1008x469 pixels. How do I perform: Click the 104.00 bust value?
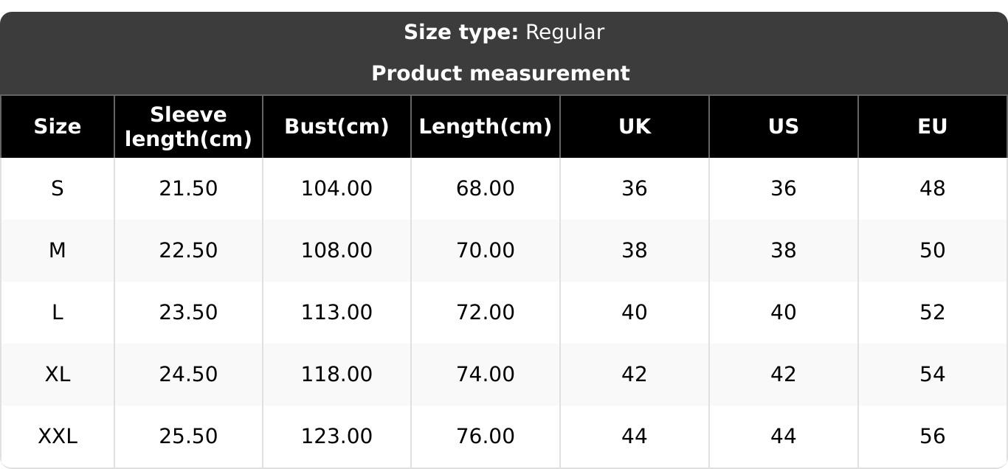pyautogui.click(x=336, y=189)
